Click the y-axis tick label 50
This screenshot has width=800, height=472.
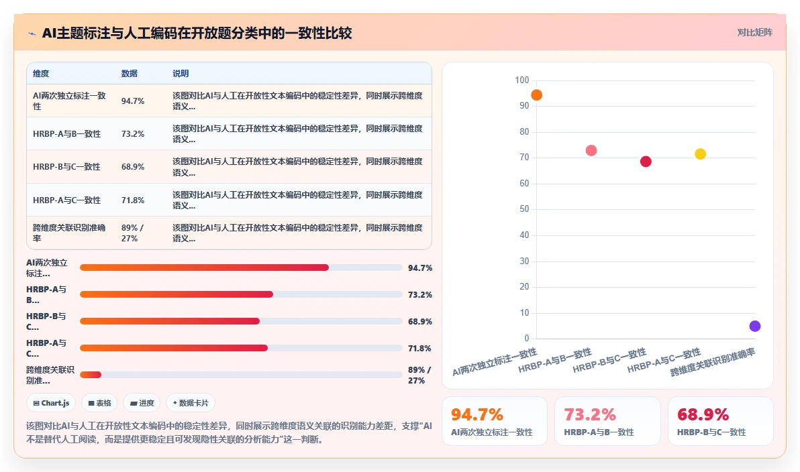[x=524, y=209]
